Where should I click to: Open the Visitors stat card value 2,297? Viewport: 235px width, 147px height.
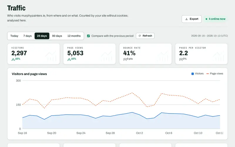click(x=19, y=53)
